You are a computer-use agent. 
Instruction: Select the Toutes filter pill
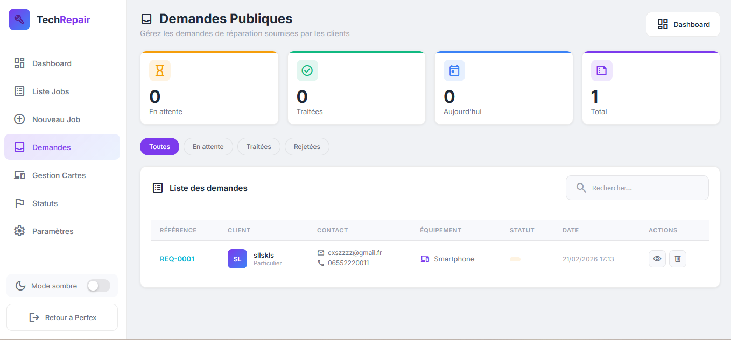[x=159, y=146]
